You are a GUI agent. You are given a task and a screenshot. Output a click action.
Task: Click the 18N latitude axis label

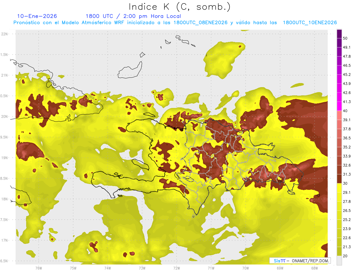pyautogui.click(x=4, y=199)
